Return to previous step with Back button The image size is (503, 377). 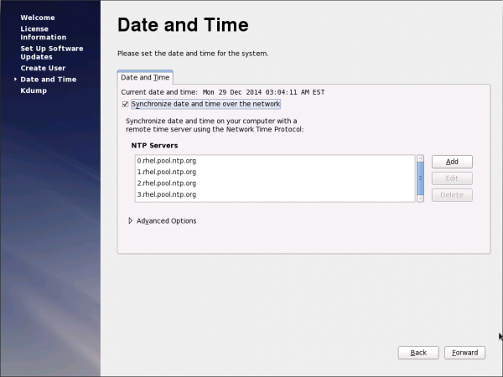(x=418, y=353)
